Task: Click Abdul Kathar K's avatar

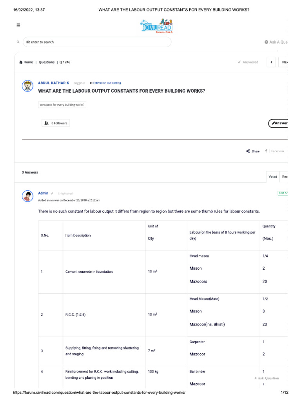Action: click(27, 86)
